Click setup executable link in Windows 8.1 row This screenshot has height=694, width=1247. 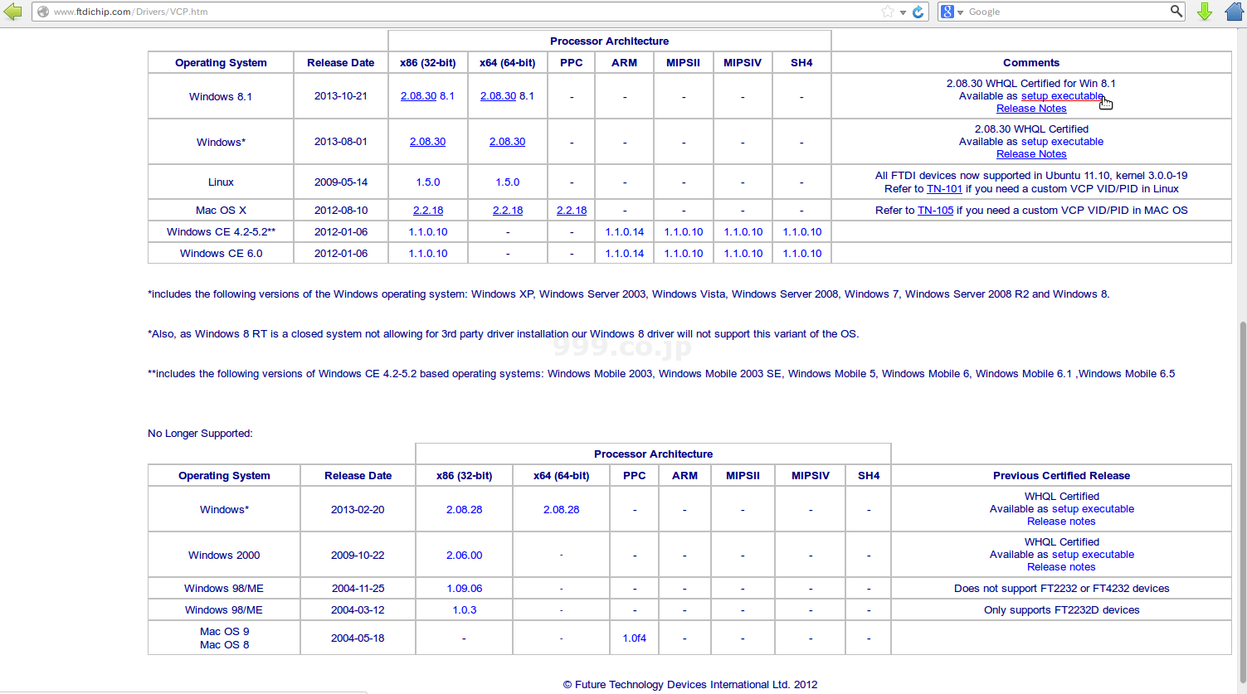[1062, 96]
